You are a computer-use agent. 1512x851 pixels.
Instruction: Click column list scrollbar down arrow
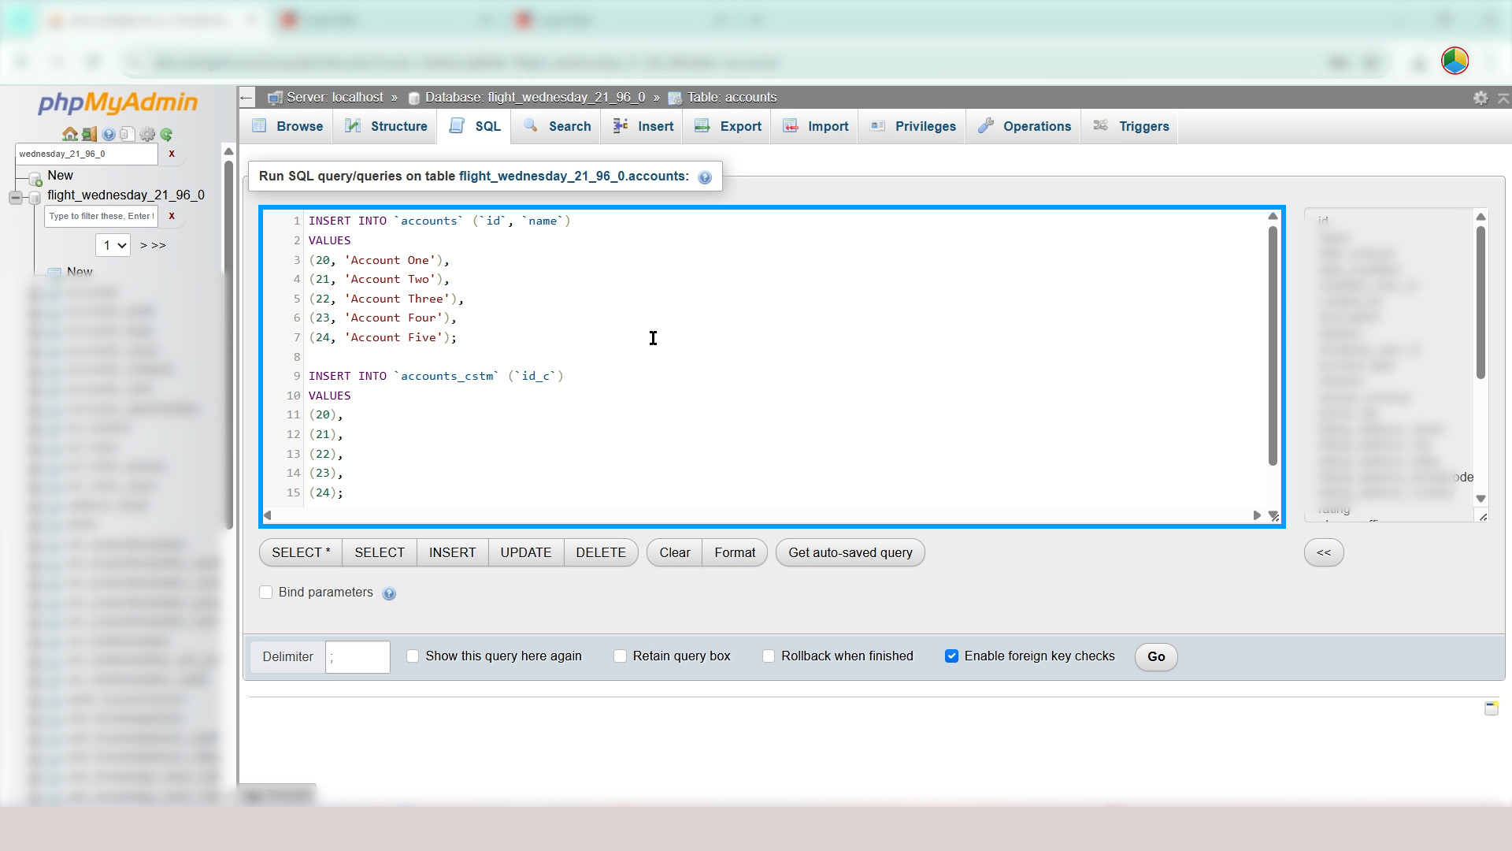point(1480,499)
